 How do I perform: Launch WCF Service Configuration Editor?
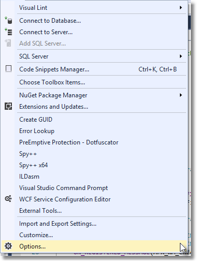(94, 199)
